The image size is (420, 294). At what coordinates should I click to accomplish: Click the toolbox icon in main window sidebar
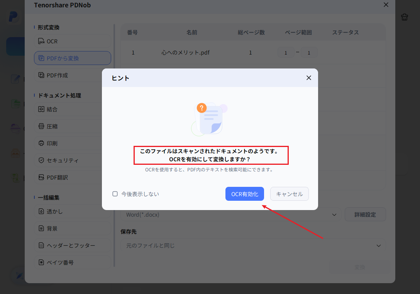coord(15,153)
